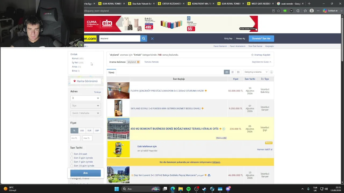Open File Explorer from the taskbar
Screen dimensions: 344x193
coord(181,189)
